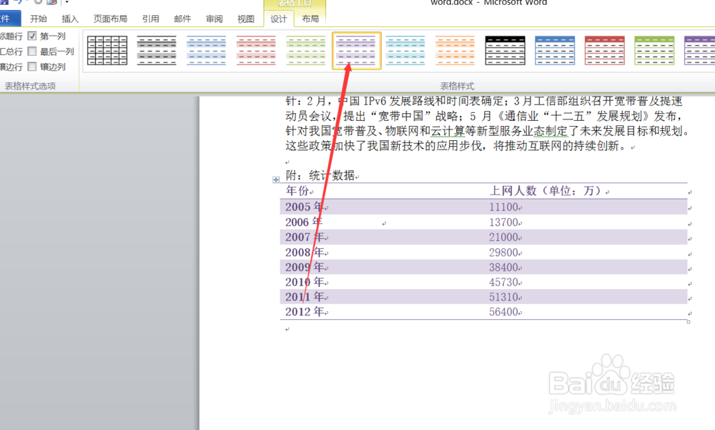
Task: Toggle the 第一列 checkbox
Action: pyautogui.click(x=31, y=36)
